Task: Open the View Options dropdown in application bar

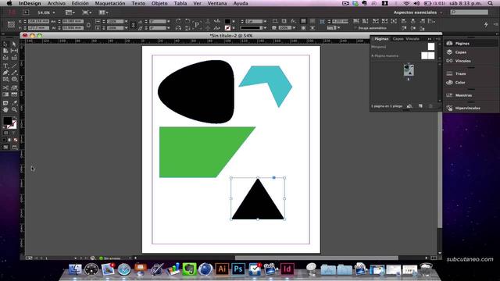Action: click(70, 12)
